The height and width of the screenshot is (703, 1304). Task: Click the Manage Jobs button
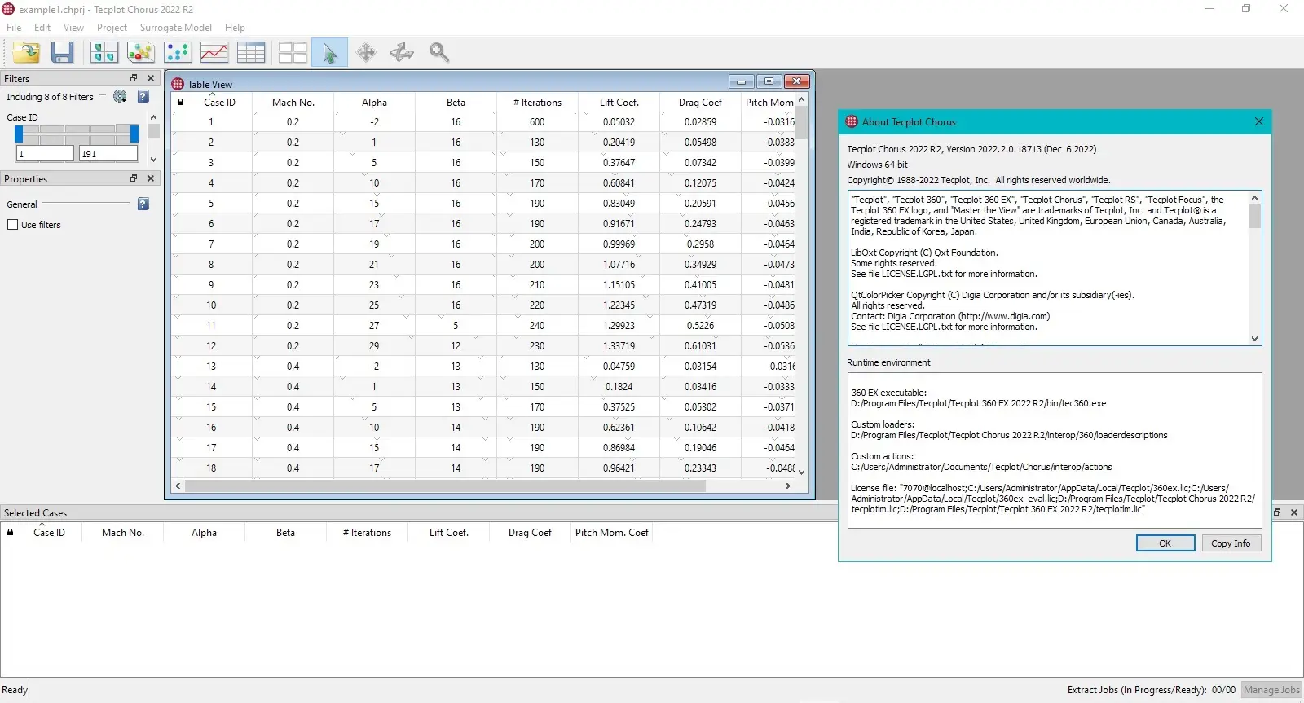coord(1271,690)
